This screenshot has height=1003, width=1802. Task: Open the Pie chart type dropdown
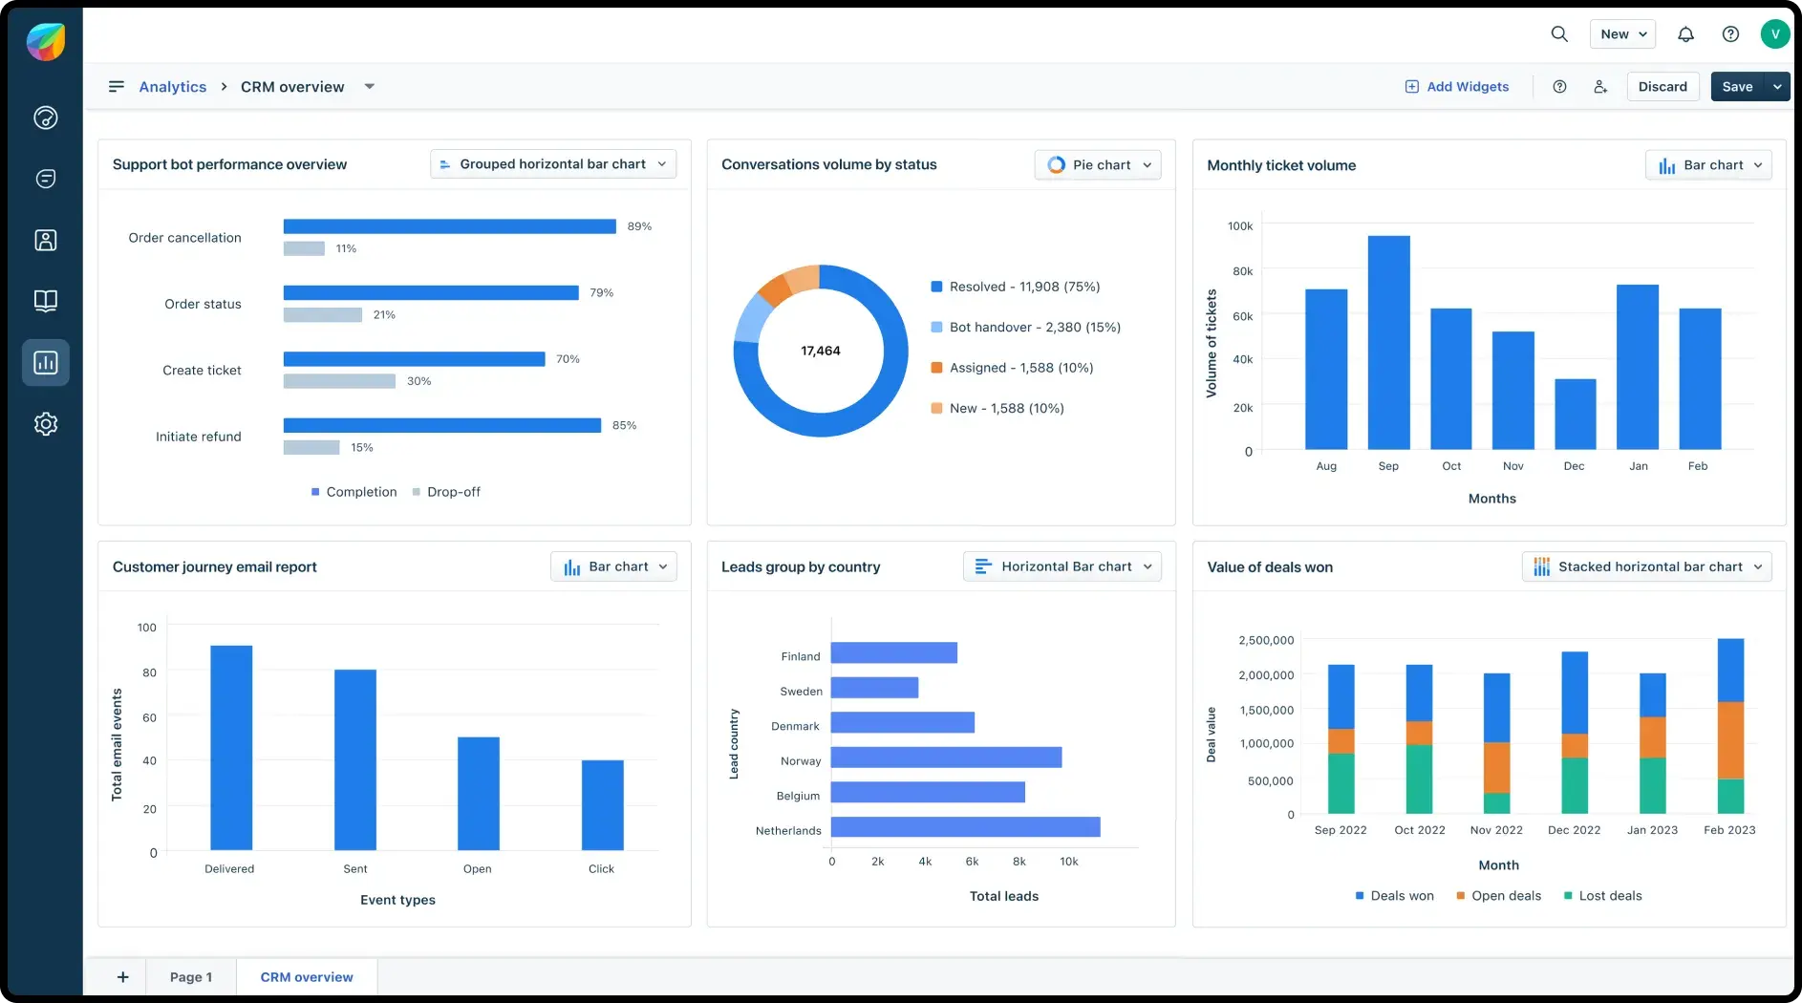pos(1097,164)
